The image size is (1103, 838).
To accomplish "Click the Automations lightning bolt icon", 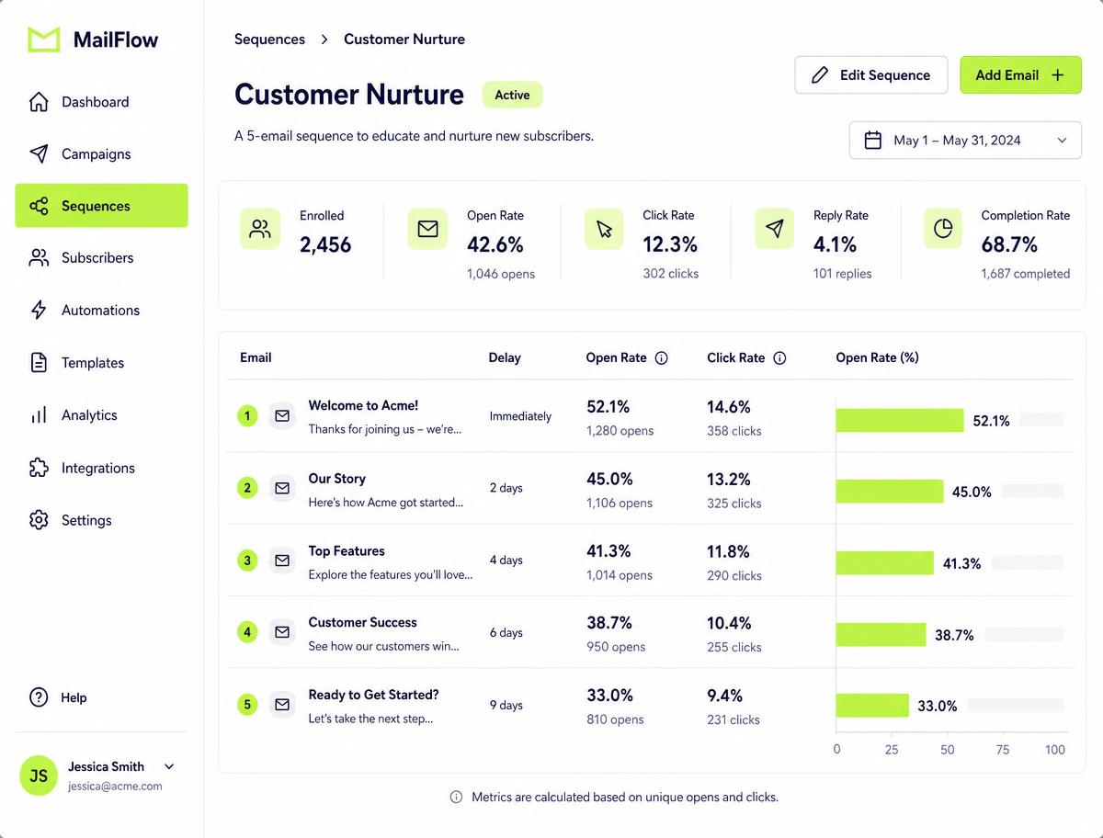I will tap(39, 311).
